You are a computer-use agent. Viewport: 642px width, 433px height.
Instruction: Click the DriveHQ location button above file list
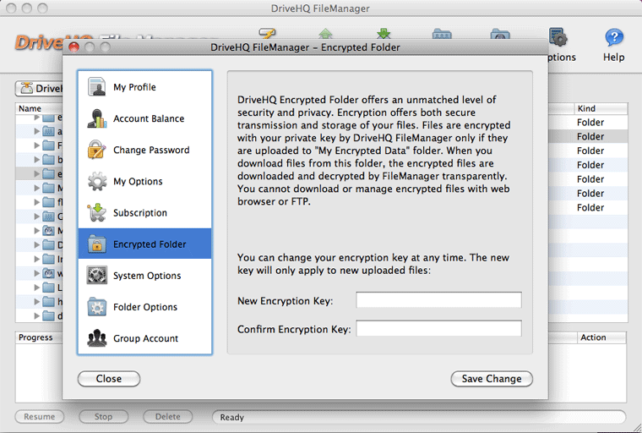[40, 88]
